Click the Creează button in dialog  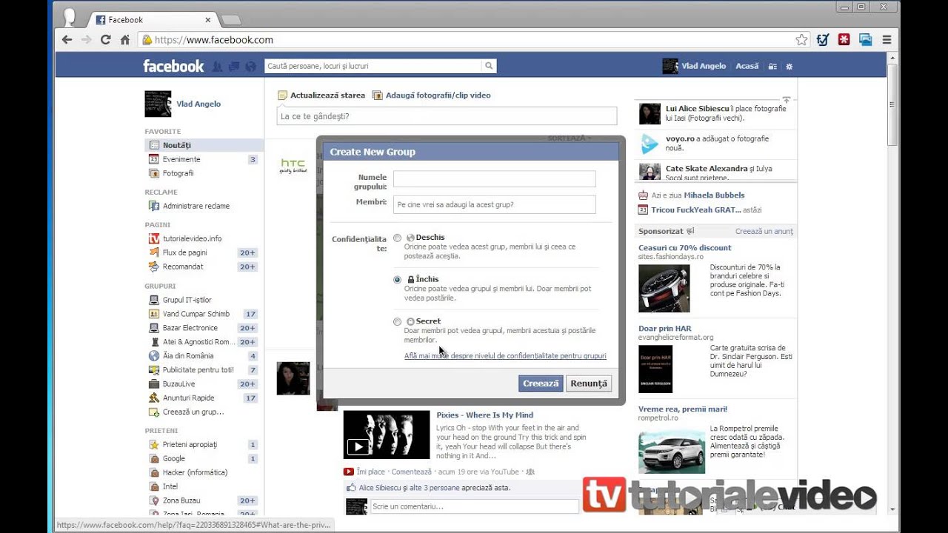541,383
